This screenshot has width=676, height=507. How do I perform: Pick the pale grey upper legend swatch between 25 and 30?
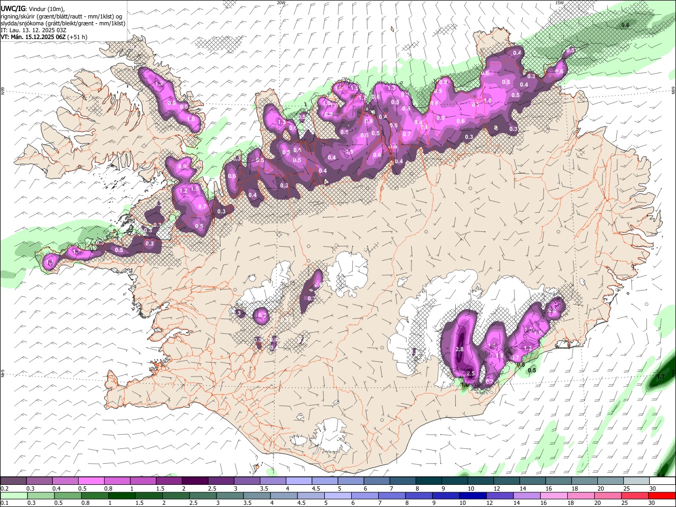(636, 481)
